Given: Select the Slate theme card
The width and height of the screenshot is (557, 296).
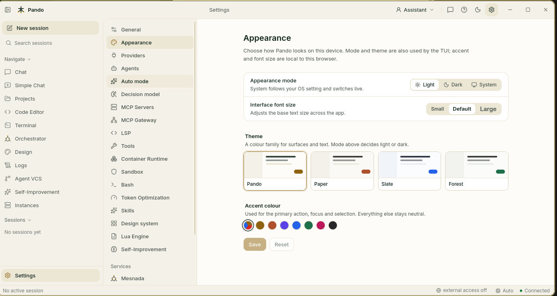Looking at the screenshot, I should click(409, 171).
